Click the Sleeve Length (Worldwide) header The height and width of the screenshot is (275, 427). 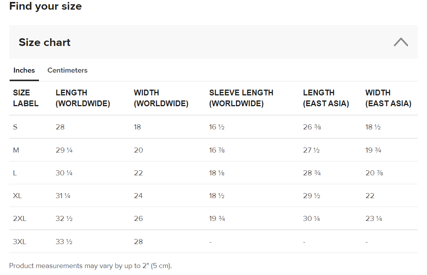click(x=241, y=98)
